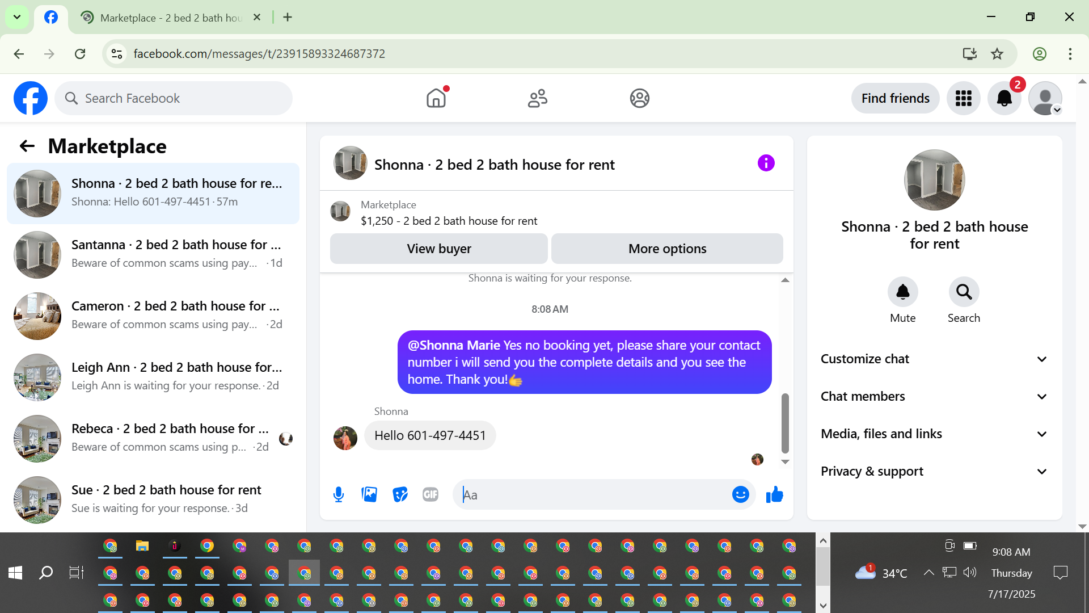Send a thumbs-up like
The width and height of the screenshot is (1089, 613).
pos(774,495)
